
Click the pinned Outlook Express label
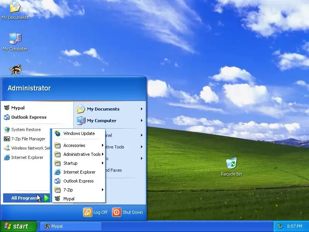[29, 117]
